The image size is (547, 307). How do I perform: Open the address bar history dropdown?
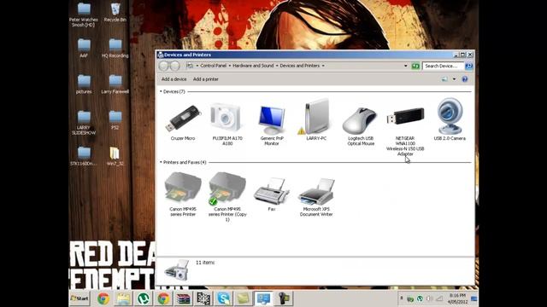coord(405,66)
